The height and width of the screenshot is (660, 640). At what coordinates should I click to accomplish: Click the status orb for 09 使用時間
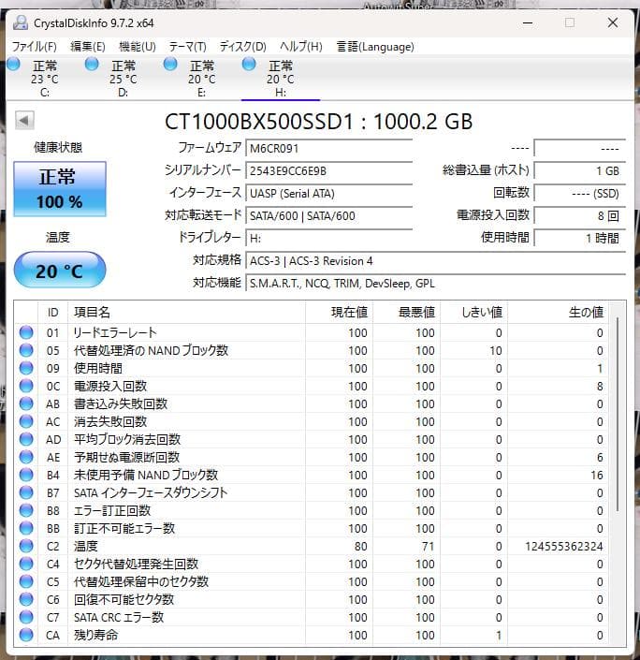[26, 368]
